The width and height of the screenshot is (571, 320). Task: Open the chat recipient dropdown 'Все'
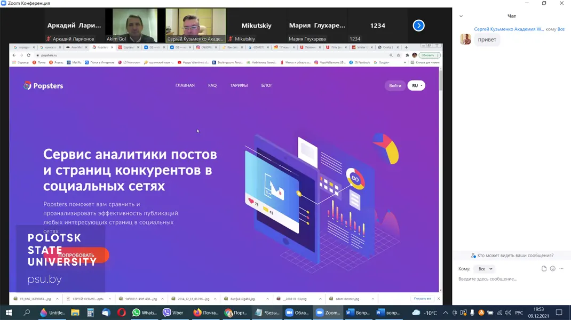(x=485, y=269)
